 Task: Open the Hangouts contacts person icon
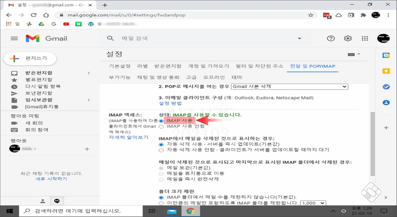click(x=43, y=201)
